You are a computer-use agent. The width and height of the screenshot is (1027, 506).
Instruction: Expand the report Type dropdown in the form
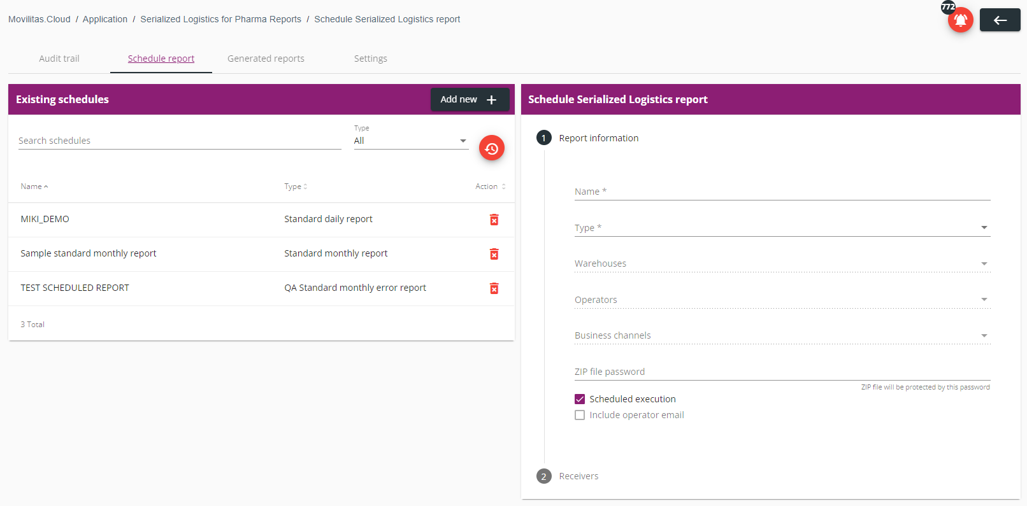[782, 228]
